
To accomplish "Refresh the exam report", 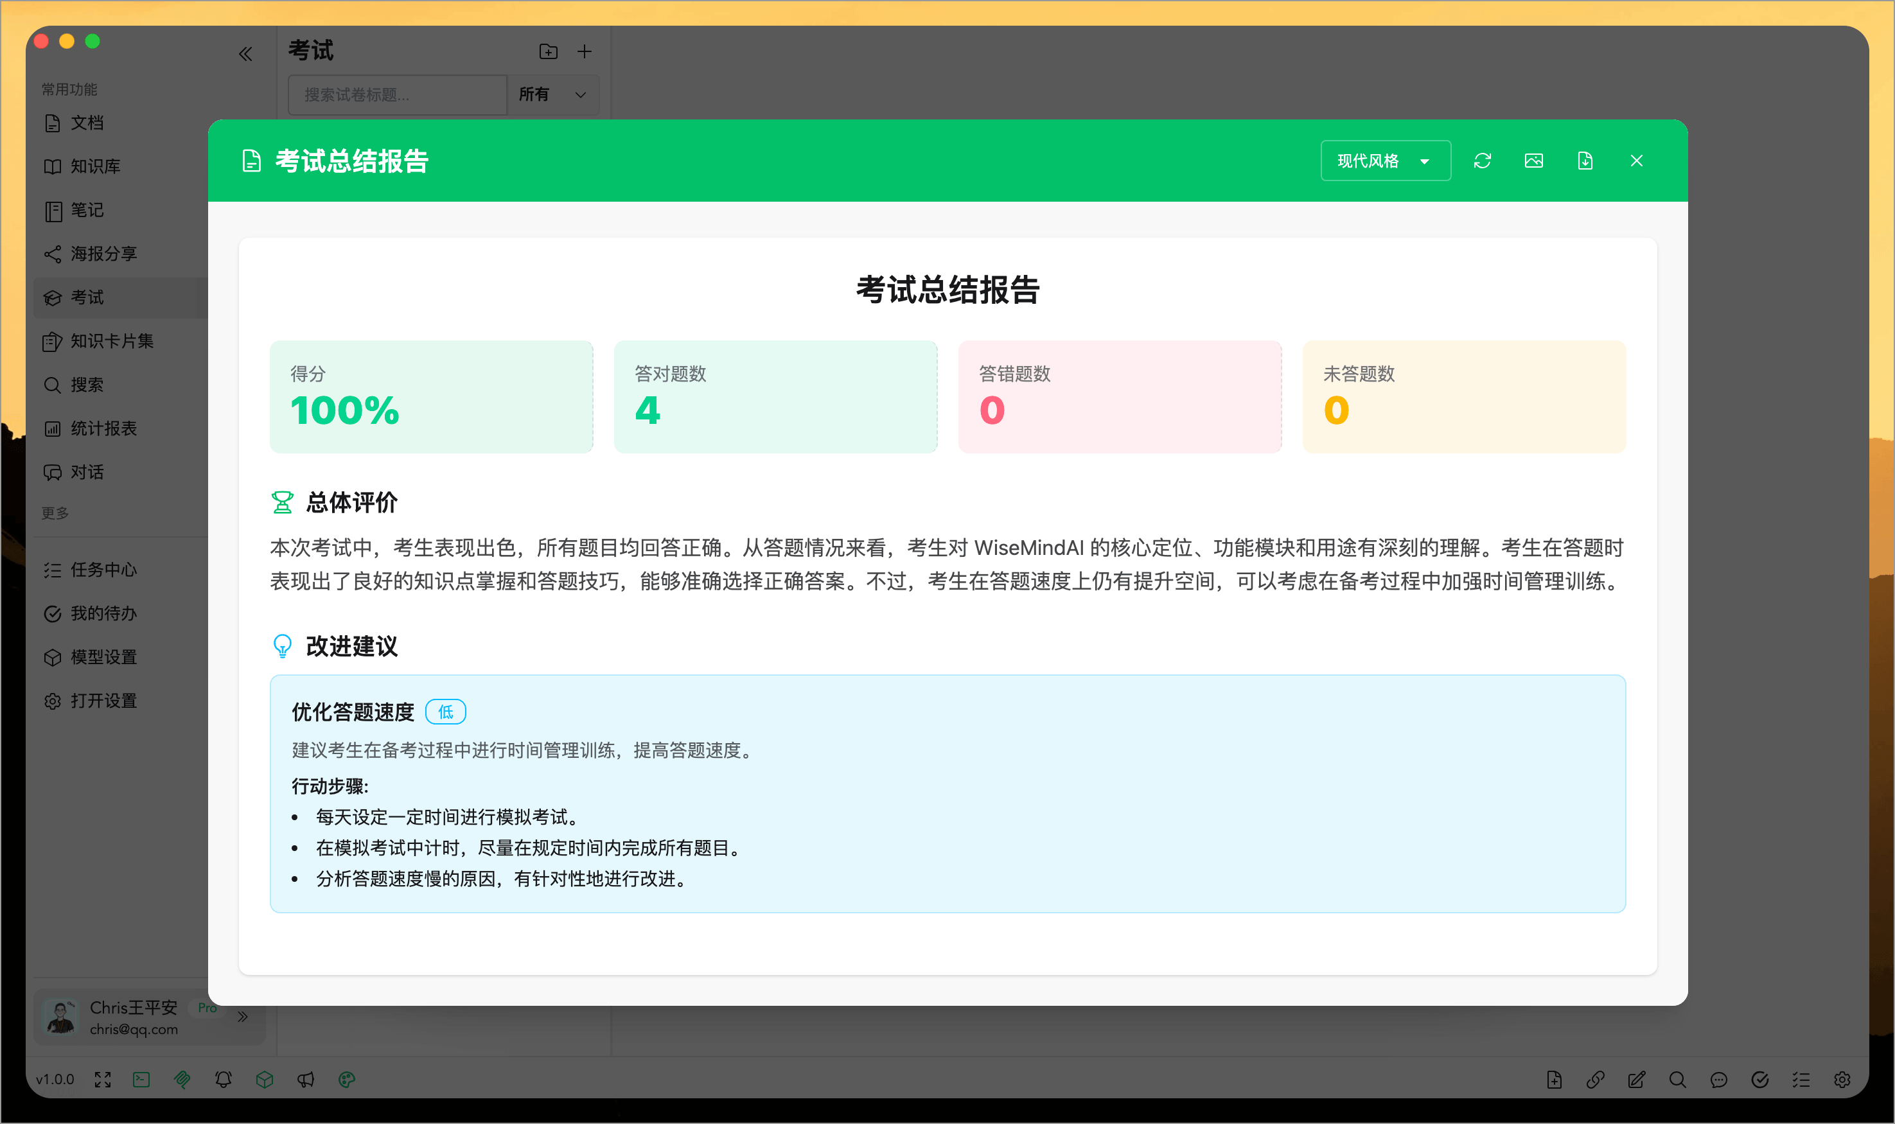I will (x=1483, y=160).
